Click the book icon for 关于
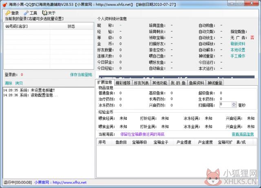The height and width of the screenshot is (188, 261). (44, 13)
